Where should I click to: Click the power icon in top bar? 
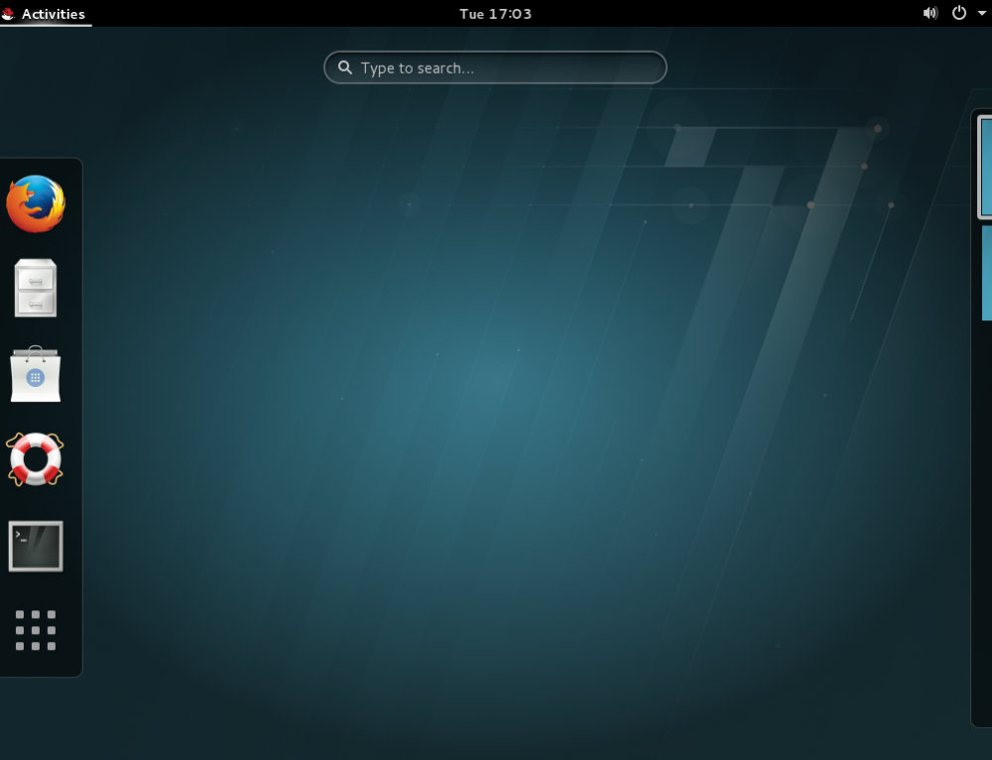pyautogui.click(x=958, y=13)
